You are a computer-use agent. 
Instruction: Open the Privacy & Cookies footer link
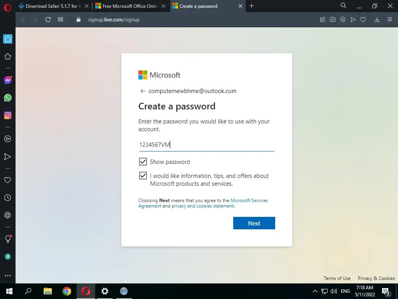click(376, 278)
